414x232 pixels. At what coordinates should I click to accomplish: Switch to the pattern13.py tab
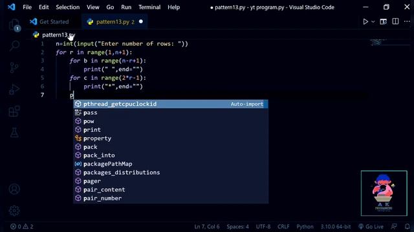[x=115, y=21]
